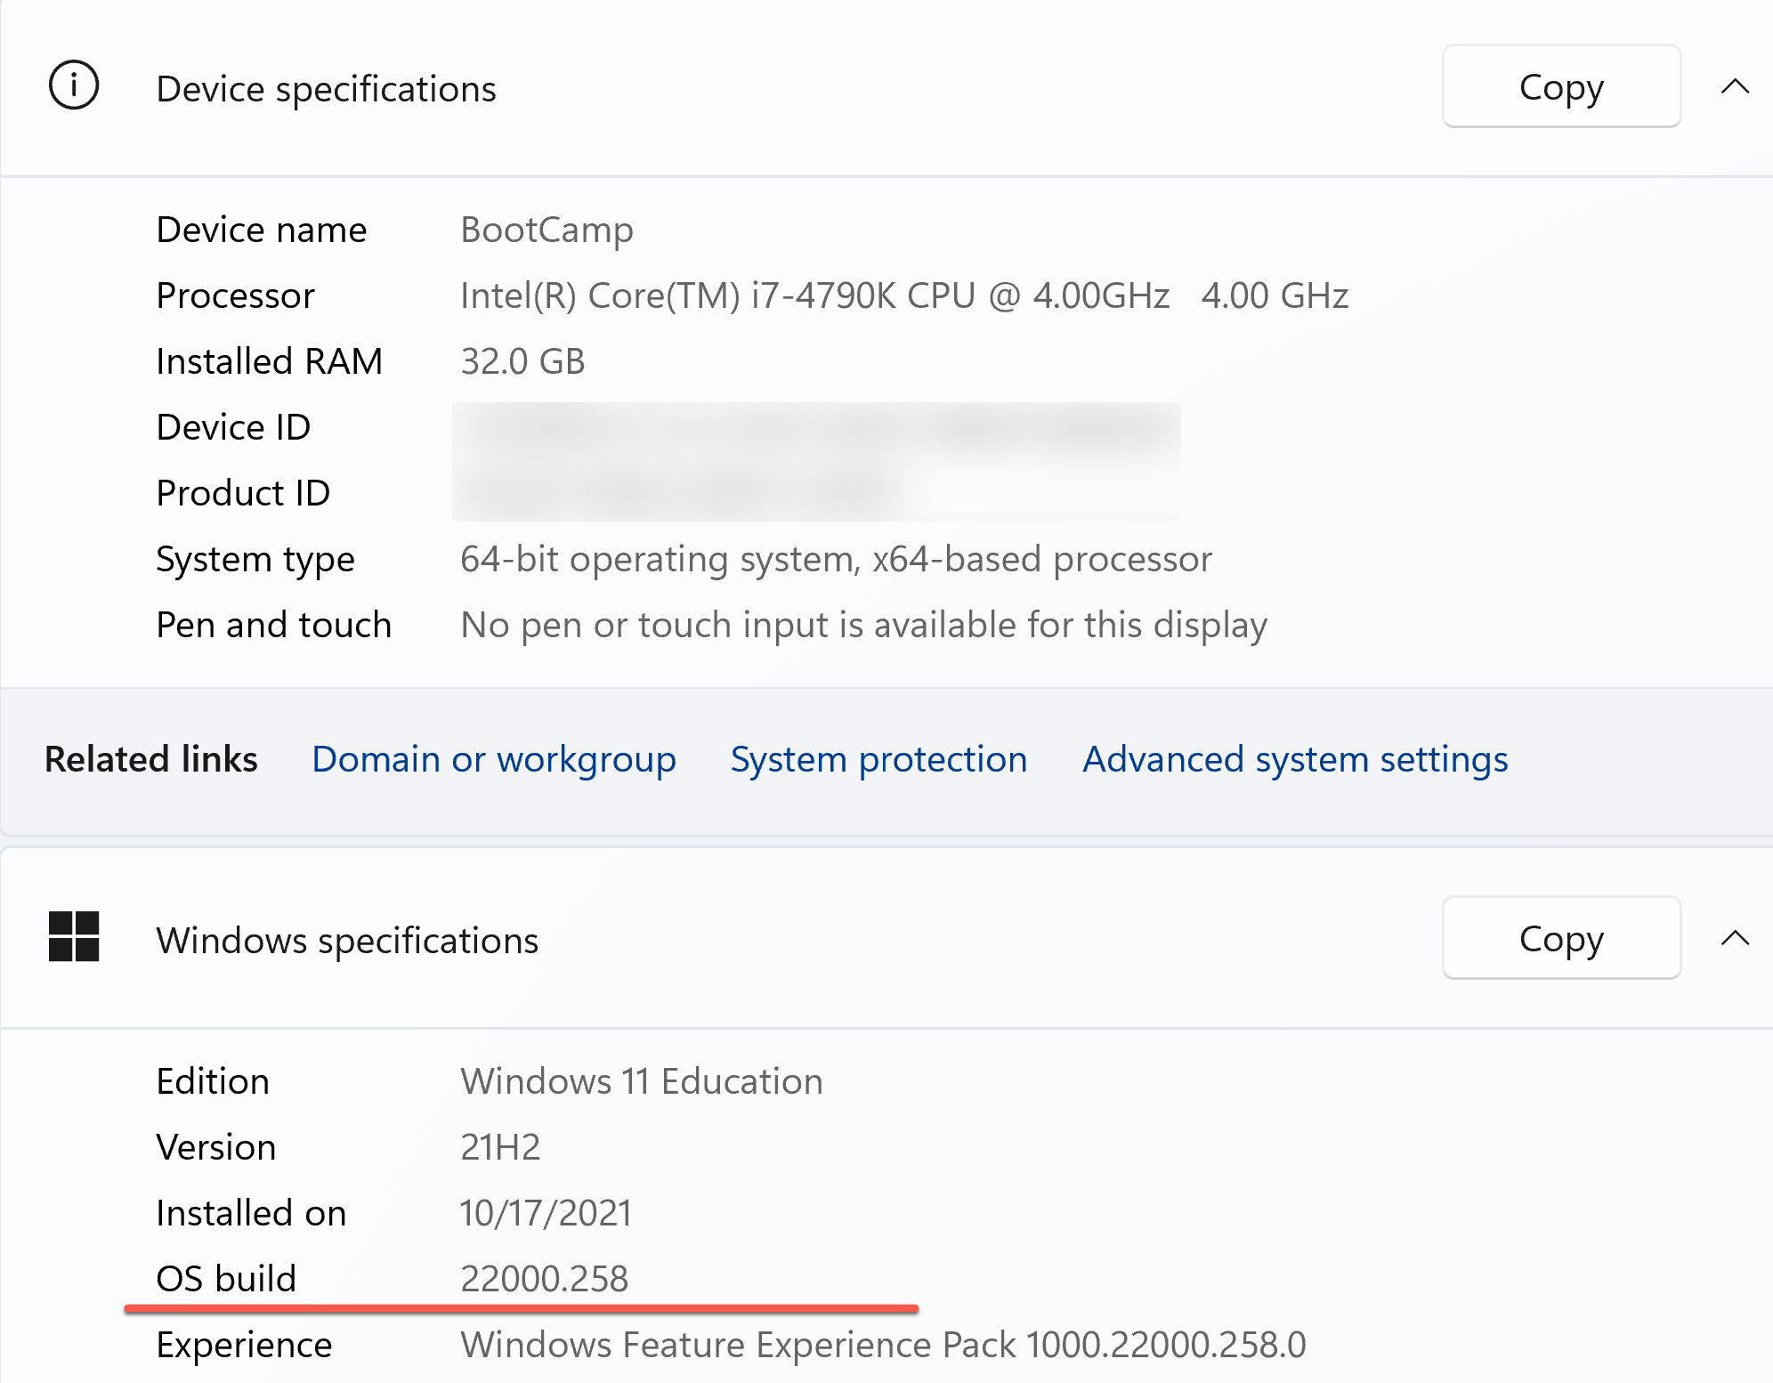
Task: Select the Windows 11 Education edition value
Action: click(x=641, y=1081)
